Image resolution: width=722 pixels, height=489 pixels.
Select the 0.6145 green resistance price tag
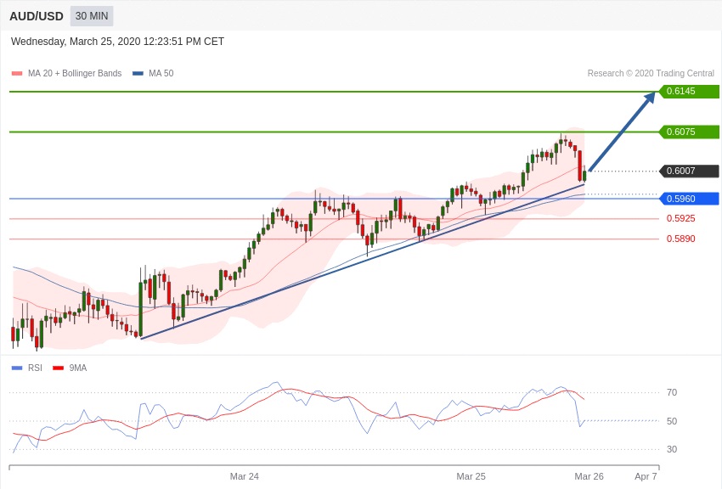[x=688, y=92]
